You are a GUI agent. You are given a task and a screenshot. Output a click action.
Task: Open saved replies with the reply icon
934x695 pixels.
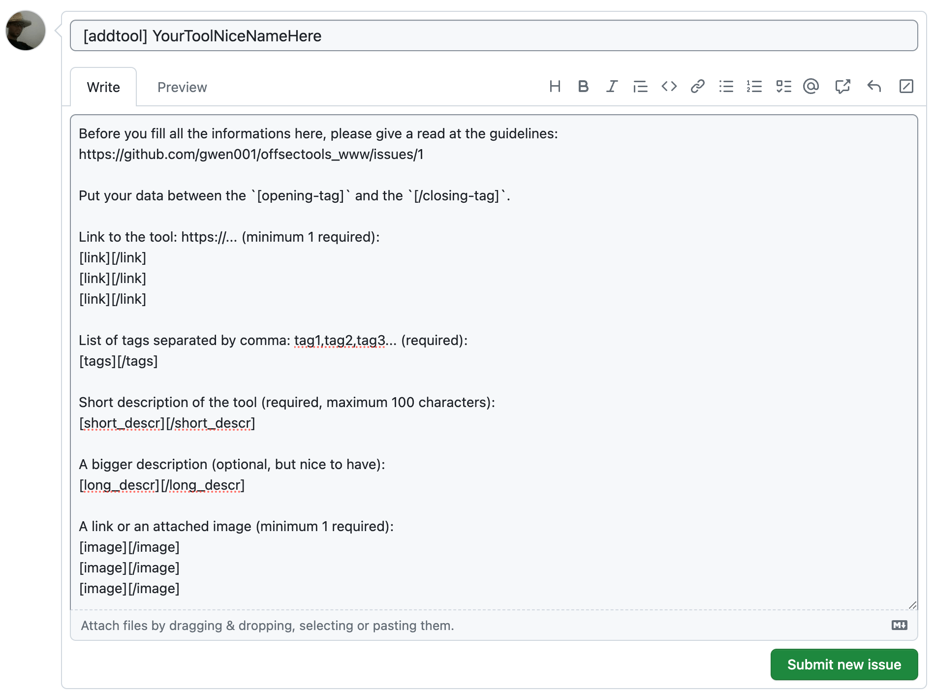coord(874,87)
